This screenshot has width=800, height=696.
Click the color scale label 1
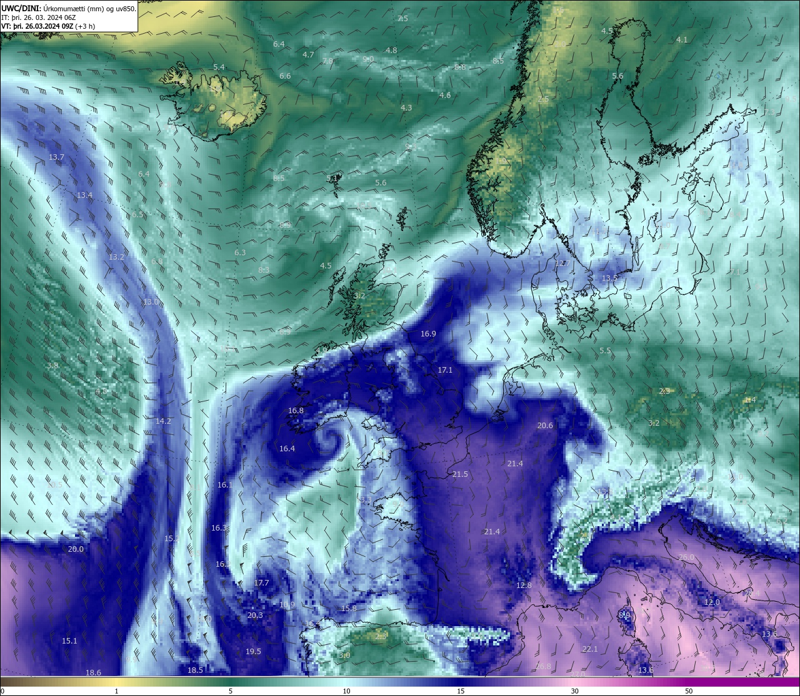116,691
